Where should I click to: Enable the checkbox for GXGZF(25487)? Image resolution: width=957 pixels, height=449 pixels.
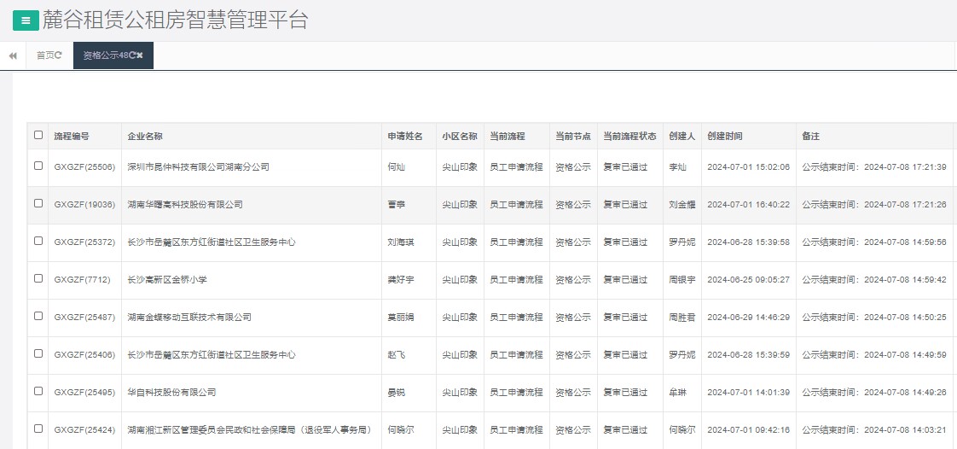(38, 317)
